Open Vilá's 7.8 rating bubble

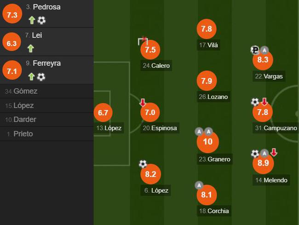(x=207, y=29)
